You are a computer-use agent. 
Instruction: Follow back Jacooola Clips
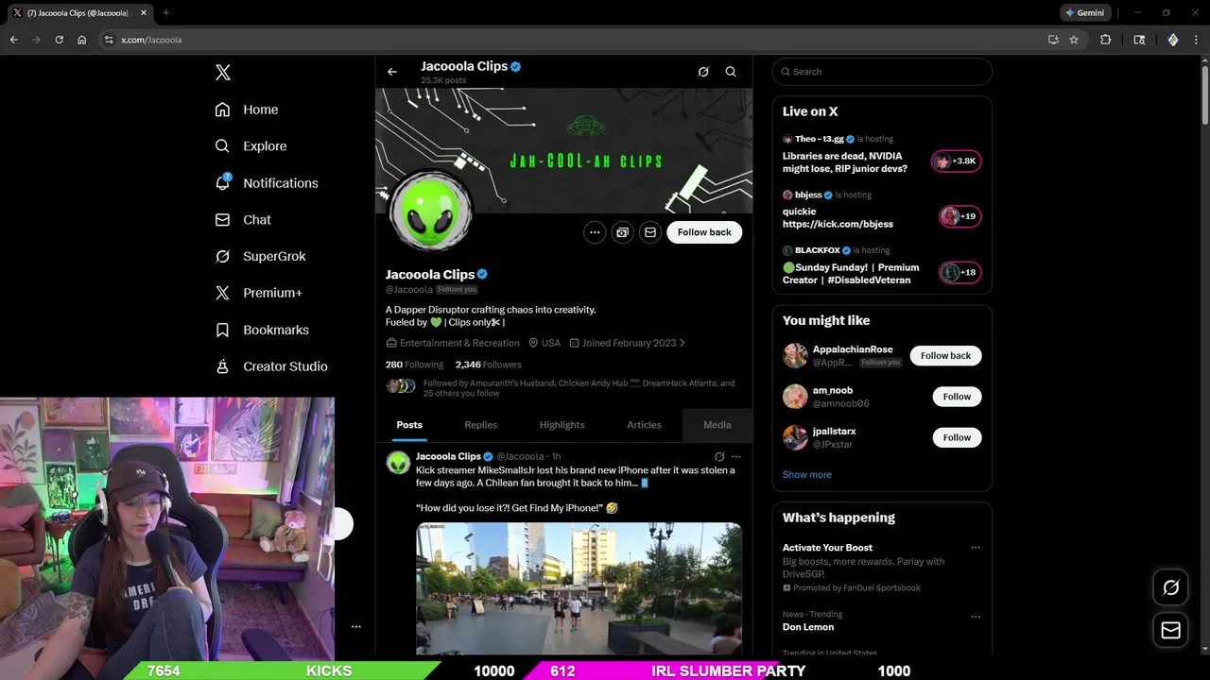pos(704,232)
